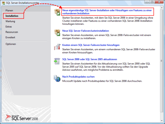Click the SQL Server 2000/2005 upgrade icon

[x=57, y=61]
